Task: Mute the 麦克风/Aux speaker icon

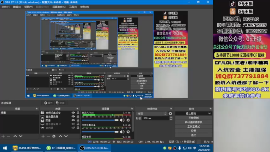Action: [122, 120]
